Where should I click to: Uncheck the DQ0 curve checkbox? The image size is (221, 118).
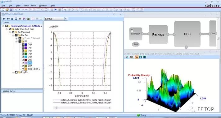23,44
